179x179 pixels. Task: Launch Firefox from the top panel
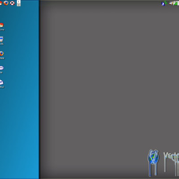[6, 3]
